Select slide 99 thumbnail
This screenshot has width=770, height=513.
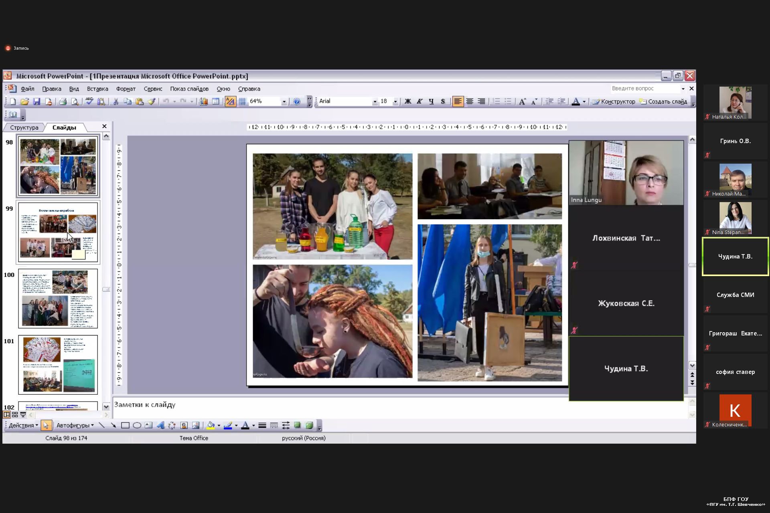[x=58, y=232]
